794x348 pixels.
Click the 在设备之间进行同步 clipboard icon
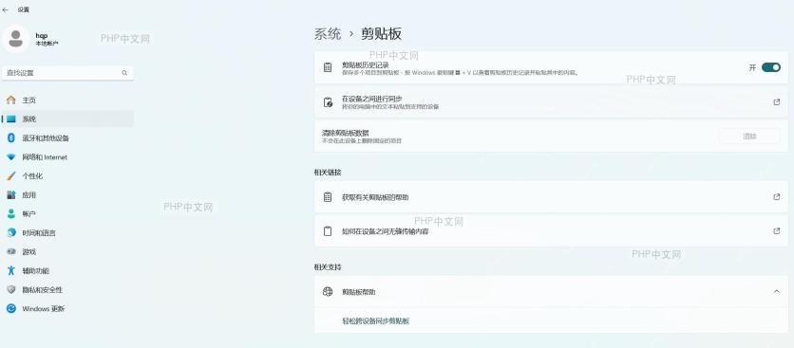[328, 102]
